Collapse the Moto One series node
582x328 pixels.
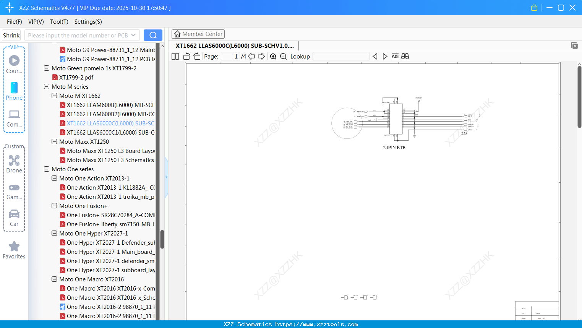pos(47,169)
